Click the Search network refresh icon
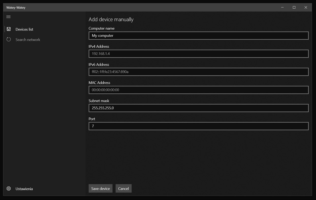The height and width of the screenshot is (200, 316). point(9,39)
